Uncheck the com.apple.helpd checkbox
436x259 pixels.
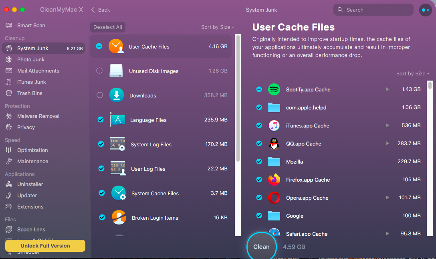(259, 107)
